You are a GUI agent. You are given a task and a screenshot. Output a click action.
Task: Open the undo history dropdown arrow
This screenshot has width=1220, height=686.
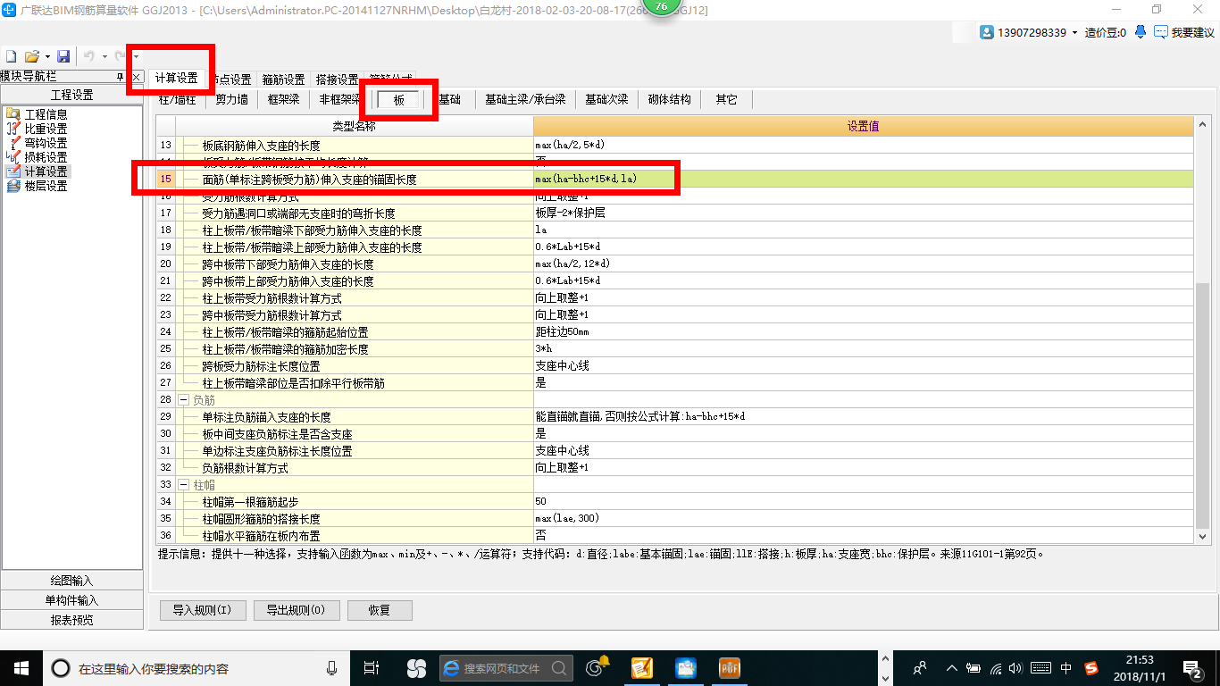104,56
